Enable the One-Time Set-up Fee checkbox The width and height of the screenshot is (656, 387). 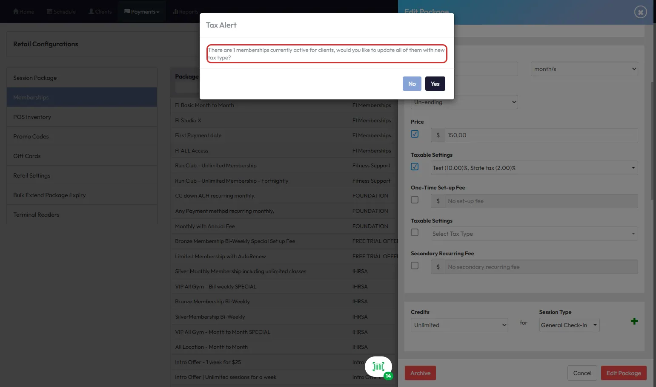tap(415, 200)
